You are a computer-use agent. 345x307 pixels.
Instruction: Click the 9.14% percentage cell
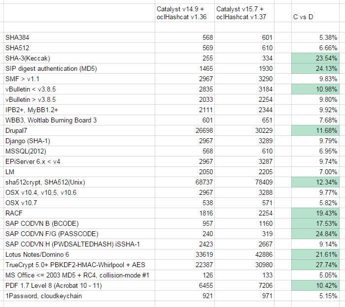[x=315, y=244]
